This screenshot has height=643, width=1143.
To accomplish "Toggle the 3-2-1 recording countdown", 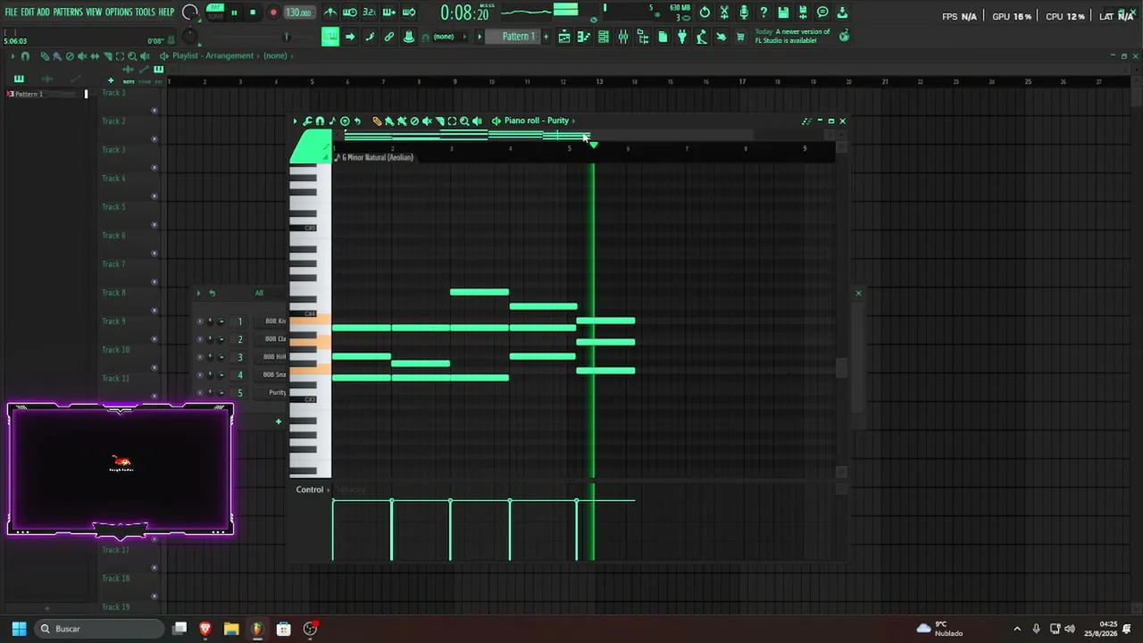I will (x=369, y=13).
